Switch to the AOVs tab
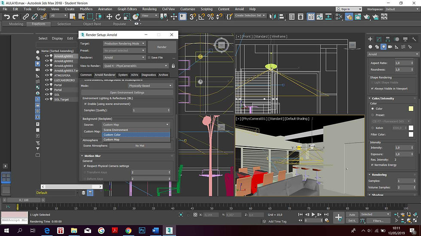This screenshot has width=421, height=236. click(x=134, y=75)
